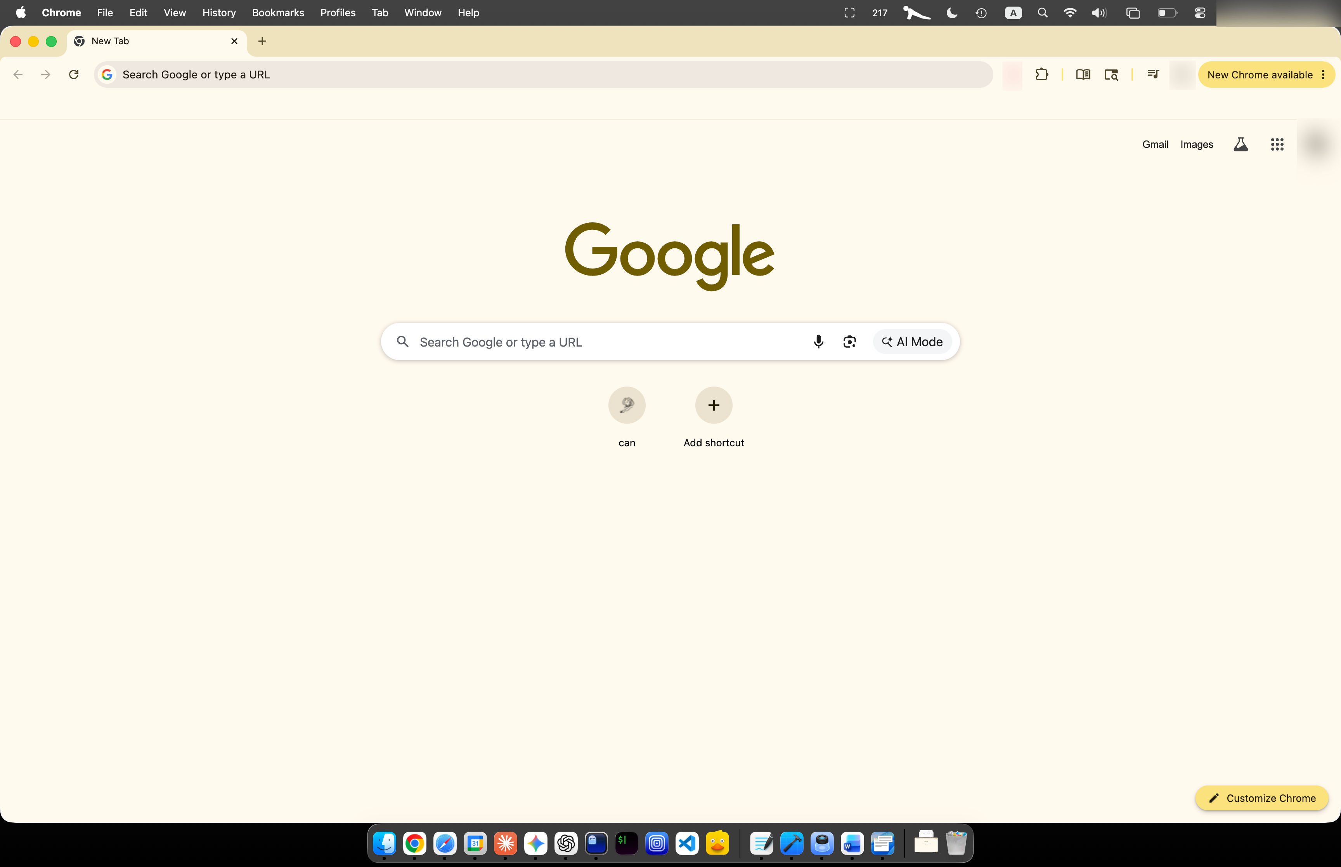Open Safari from the dock
The height and width of the screenshot is (867, 1341).
click(x=445, y=843)
